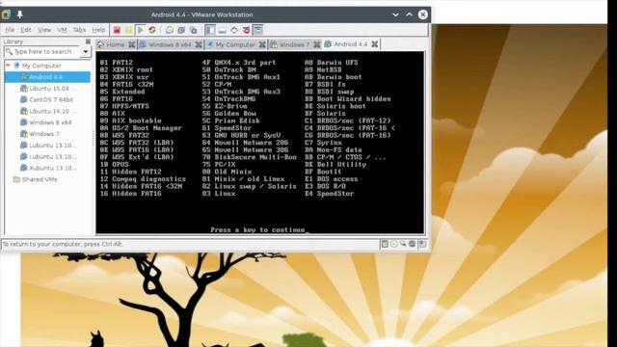Toggle the console view toolbar icon
The image size is (617, 347).
click(257, 30)
